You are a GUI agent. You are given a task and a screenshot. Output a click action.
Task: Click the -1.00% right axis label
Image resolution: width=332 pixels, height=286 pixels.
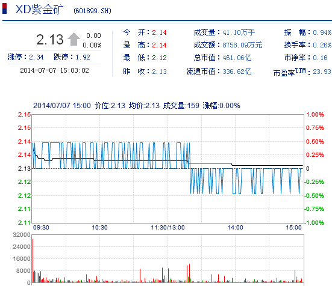click(314, 223)
